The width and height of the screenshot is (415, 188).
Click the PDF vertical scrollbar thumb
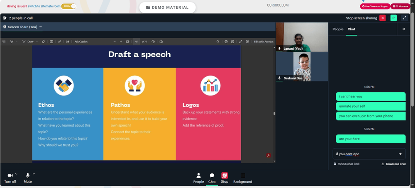pyautogui.click(x=274, y=113)
